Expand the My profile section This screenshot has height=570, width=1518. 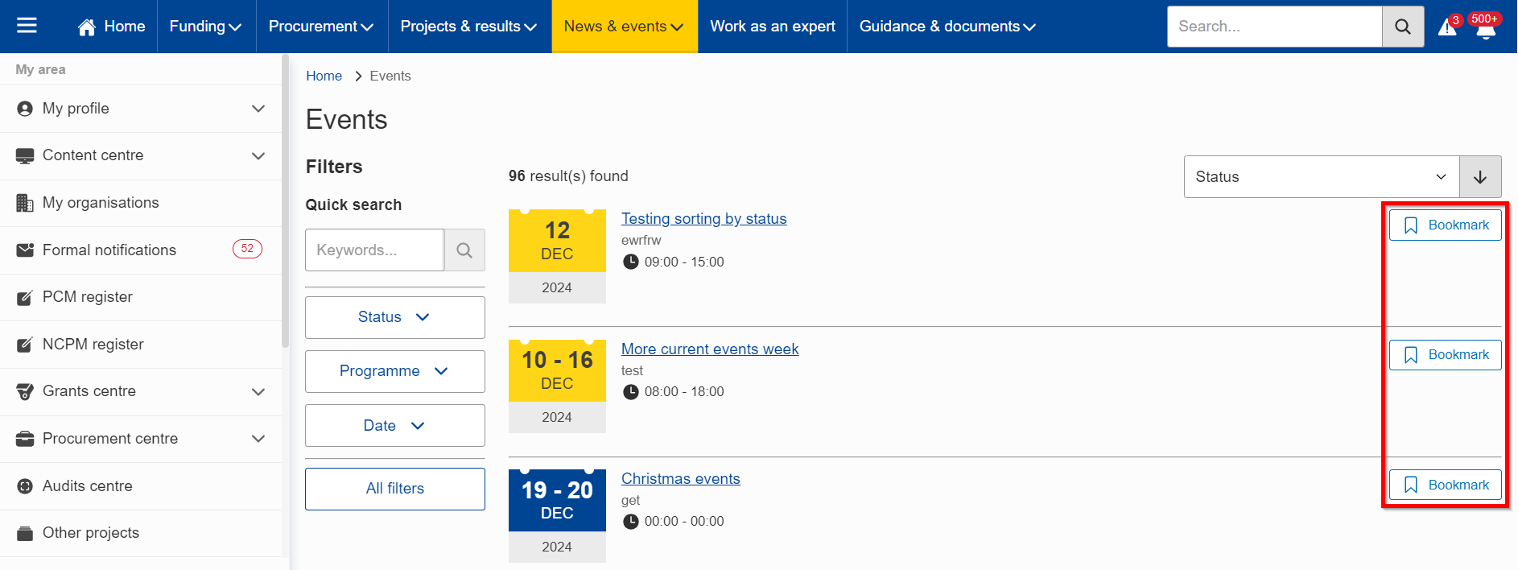coord(258,109)
